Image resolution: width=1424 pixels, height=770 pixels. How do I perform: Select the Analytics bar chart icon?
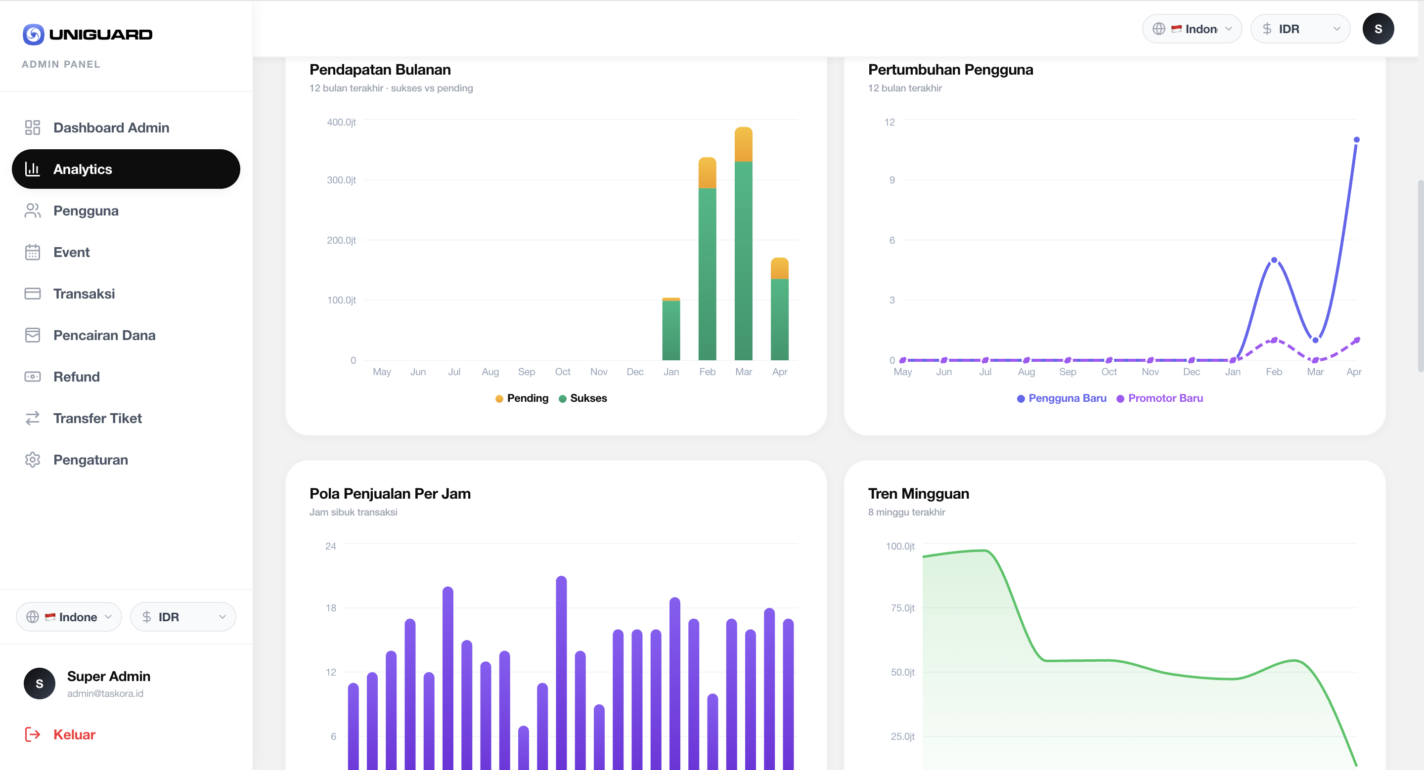[x=33, y=169]
